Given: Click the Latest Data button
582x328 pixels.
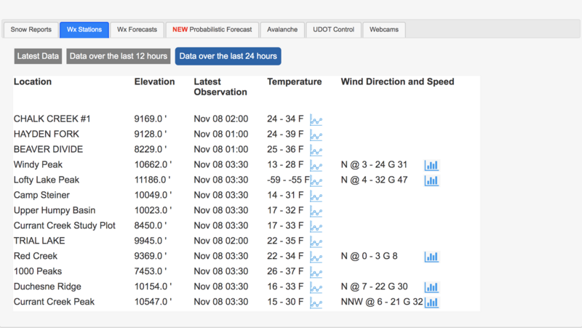Looking at the screenshot, I should (x=39, y=56).
